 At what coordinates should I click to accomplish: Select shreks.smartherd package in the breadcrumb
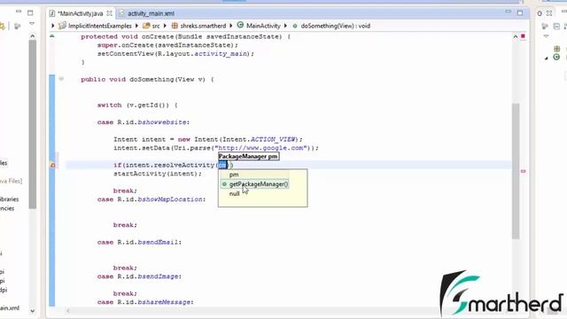[203, 26]
